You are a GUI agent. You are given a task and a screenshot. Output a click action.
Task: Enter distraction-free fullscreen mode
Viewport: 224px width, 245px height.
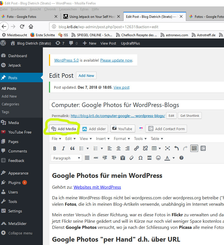click(168, 148)
